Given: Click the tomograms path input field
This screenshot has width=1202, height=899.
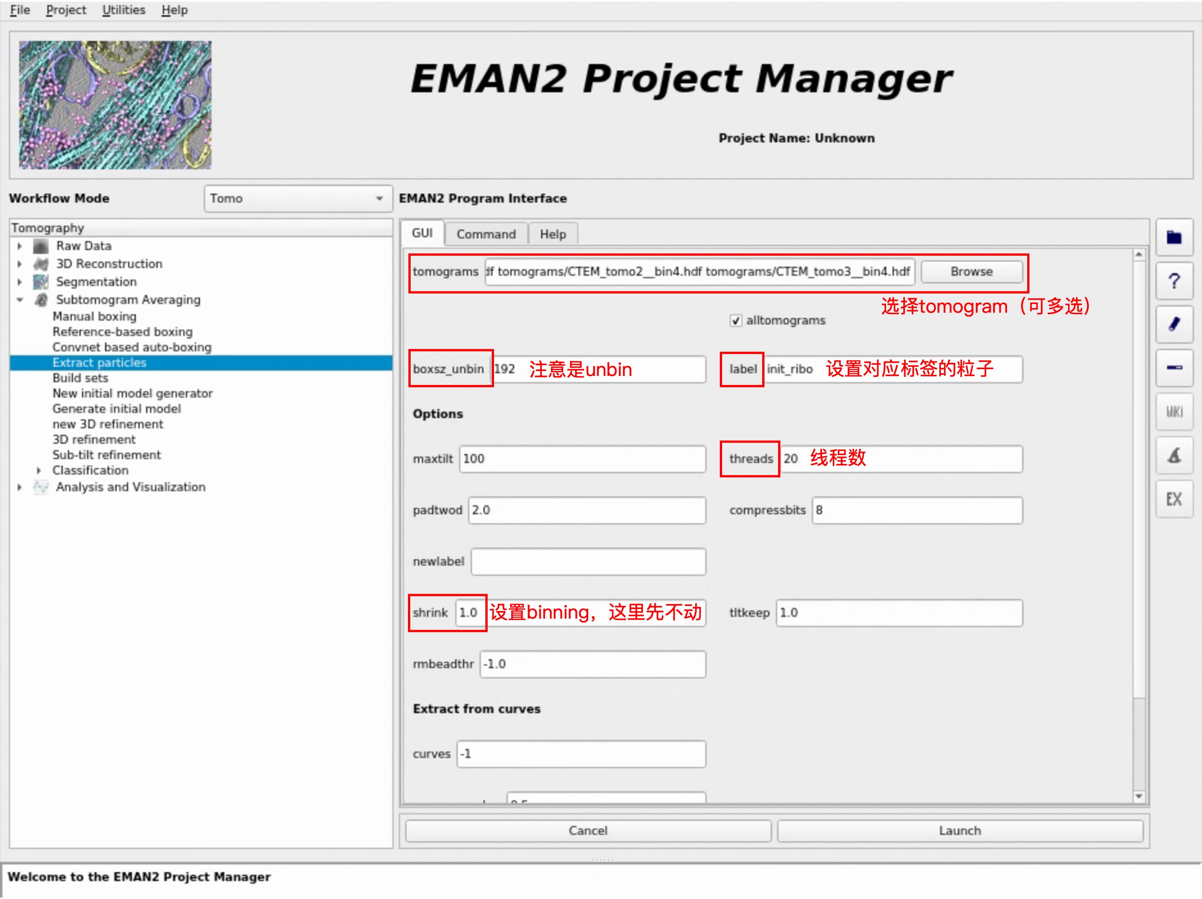Looking at the screenshot, I should point(700,272).
